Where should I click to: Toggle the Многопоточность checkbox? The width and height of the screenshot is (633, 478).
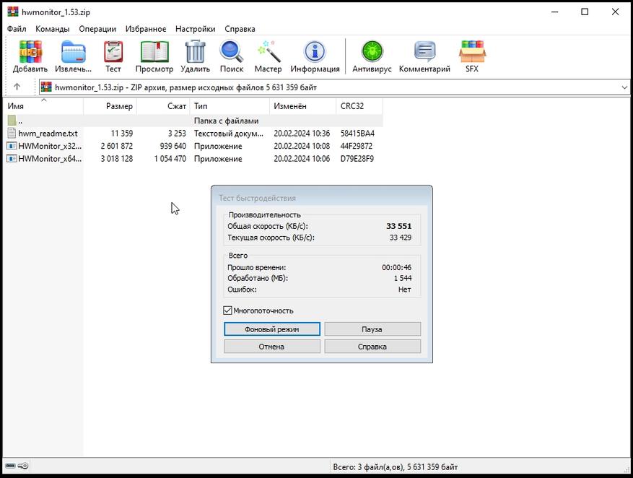point(228,310)
